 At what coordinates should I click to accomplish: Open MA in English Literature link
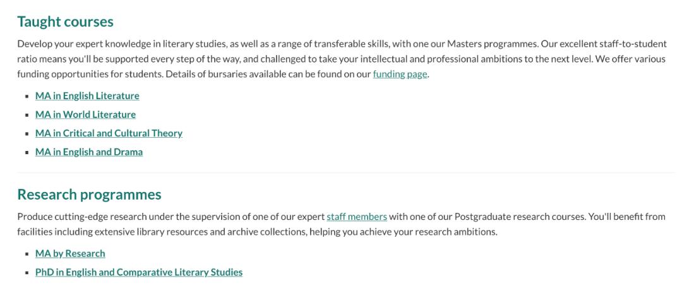point(87,96)
